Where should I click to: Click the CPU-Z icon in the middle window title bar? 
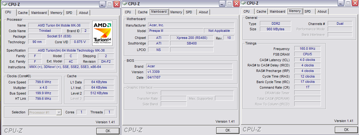pyautogui.click(x=125, y=3)
